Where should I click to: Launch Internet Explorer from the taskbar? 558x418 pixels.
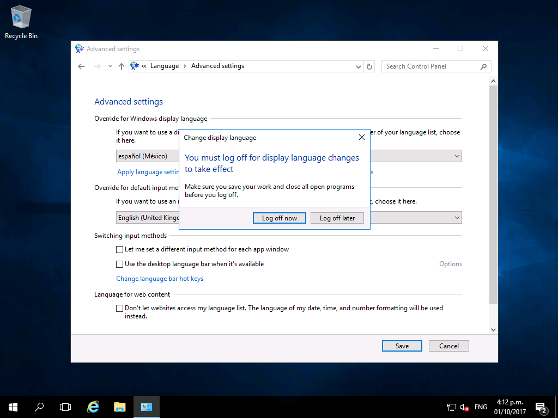point(93,407)
